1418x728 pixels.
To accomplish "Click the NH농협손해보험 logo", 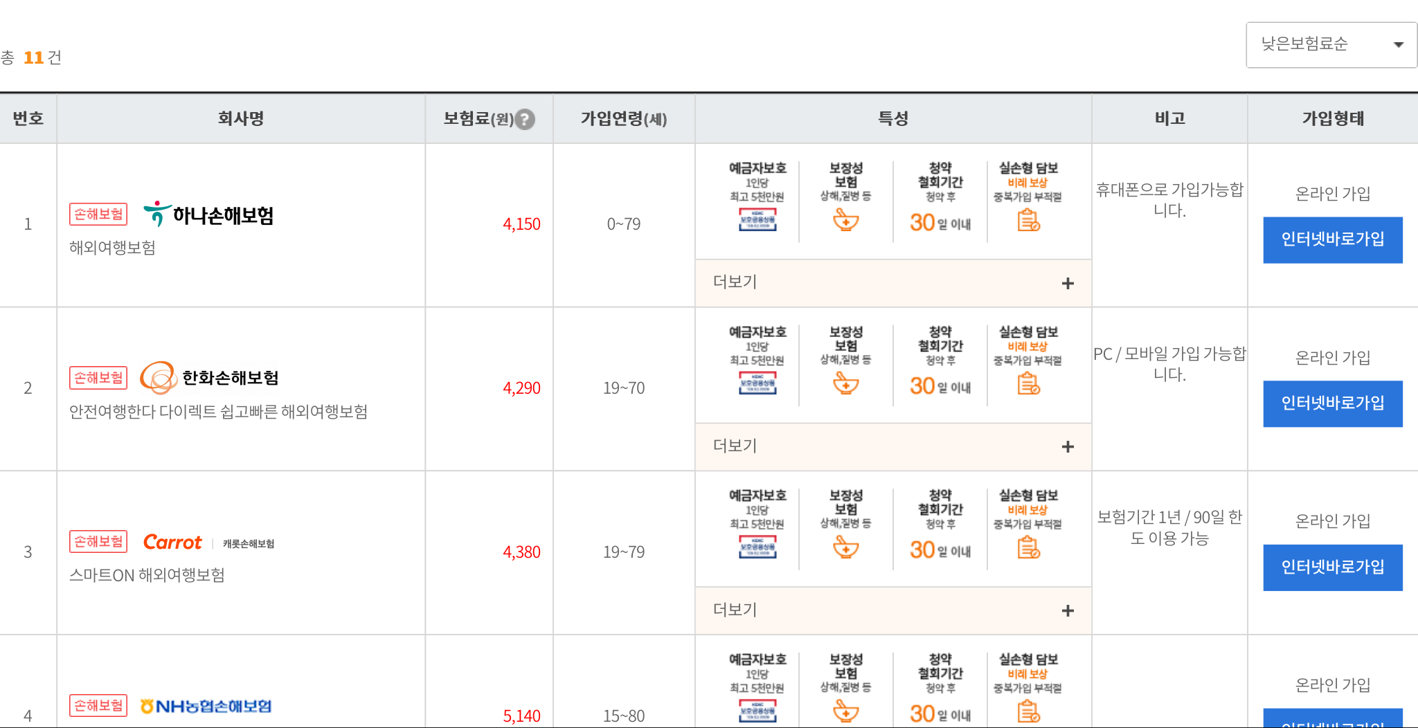I will click(206, 706).
